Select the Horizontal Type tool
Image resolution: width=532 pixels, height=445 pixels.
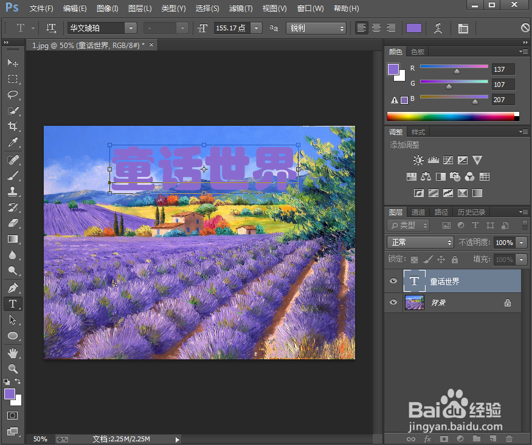(x=13, y=304)
